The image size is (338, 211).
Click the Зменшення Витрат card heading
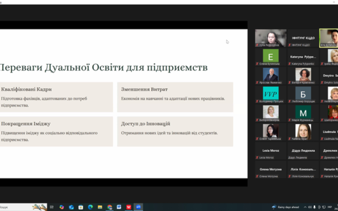tap(144, 89)
